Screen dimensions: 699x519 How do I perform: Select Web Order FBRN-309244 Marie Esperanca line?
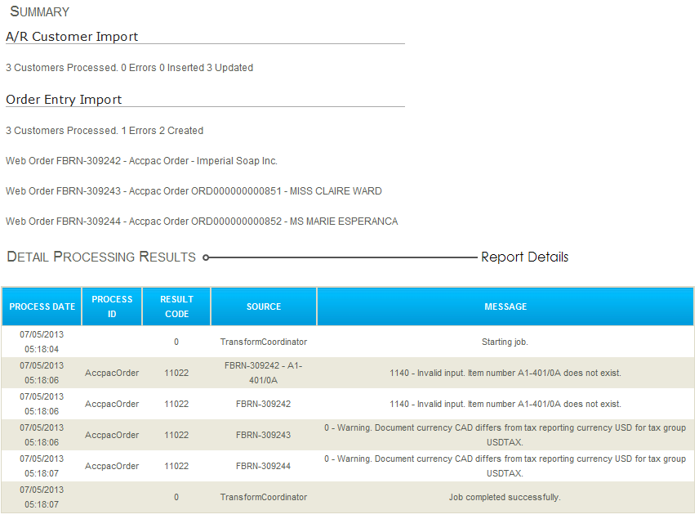tap(202, 221)
